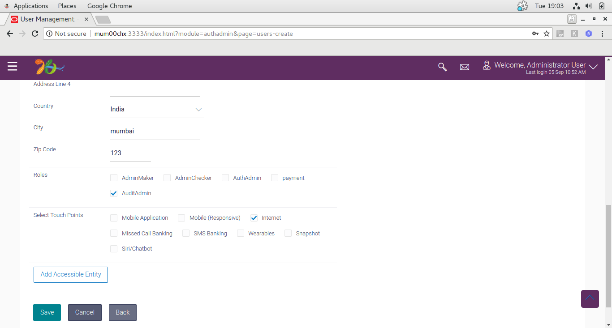
Task: Select the User Management browser tab
Action: [49, 19]
